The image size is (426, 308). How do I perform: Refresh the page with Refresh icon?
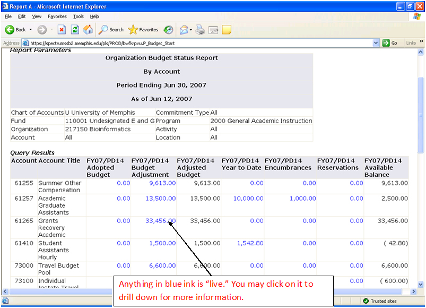coord(75,30)
